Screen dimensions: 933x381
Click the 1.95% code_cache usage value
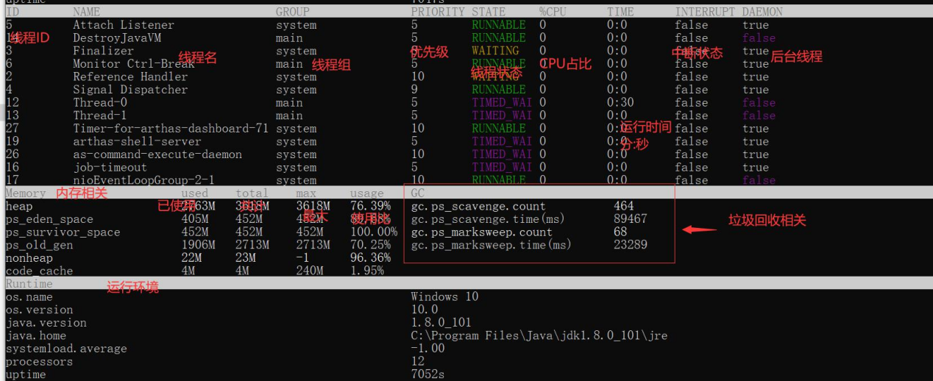(x=367, y=271)
